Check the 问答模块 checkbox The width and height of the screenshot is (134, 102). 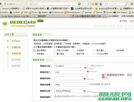(x=35, y=54)
